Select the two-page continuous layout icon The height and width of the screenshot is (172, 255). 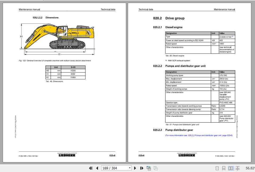coord(237,168)
